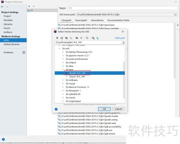The height and width of the screenshot is (144, 180).
Task: Select SDKs under Platform Settings
Action: click(13, 40)
